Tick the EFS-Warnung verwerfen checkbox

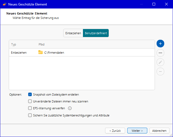click(x=30, y=108)
